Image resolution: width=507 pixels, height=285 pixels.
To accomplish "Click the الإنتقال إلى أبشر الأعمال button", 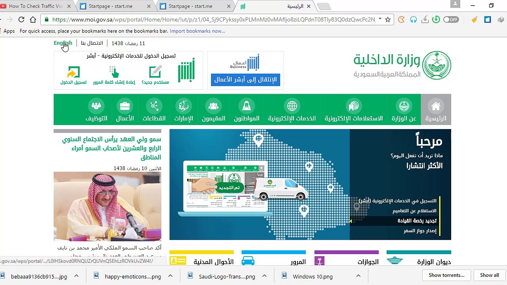I will 246,80.
